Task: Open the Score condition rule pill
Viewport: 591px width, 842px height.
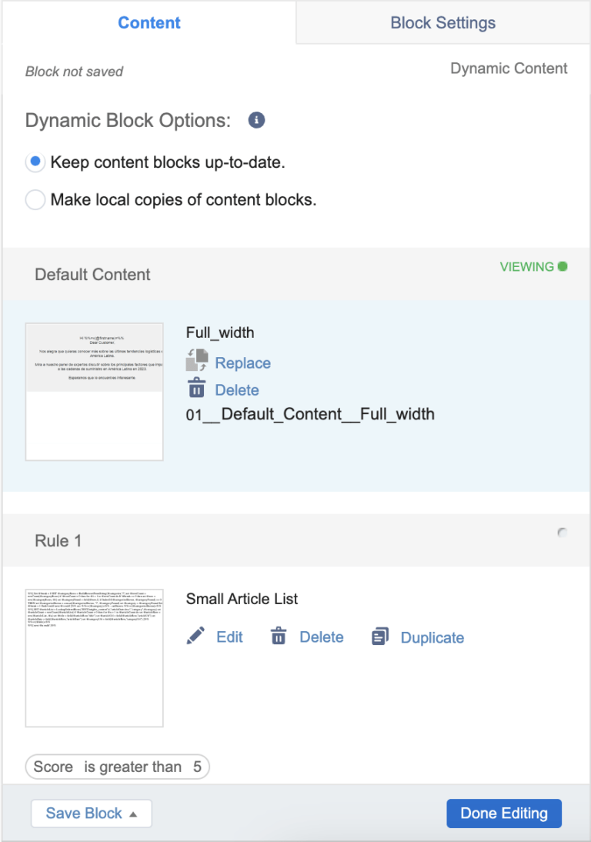Action: 117,767
